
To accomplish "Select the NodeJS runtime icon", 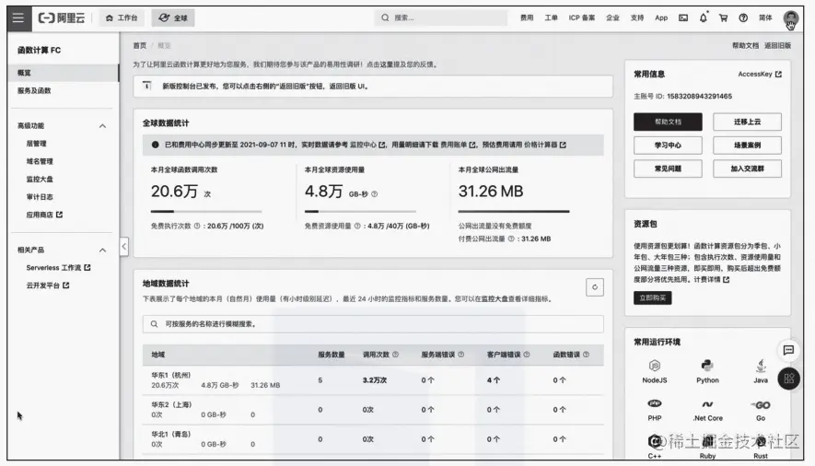I will tap(655, 366).
